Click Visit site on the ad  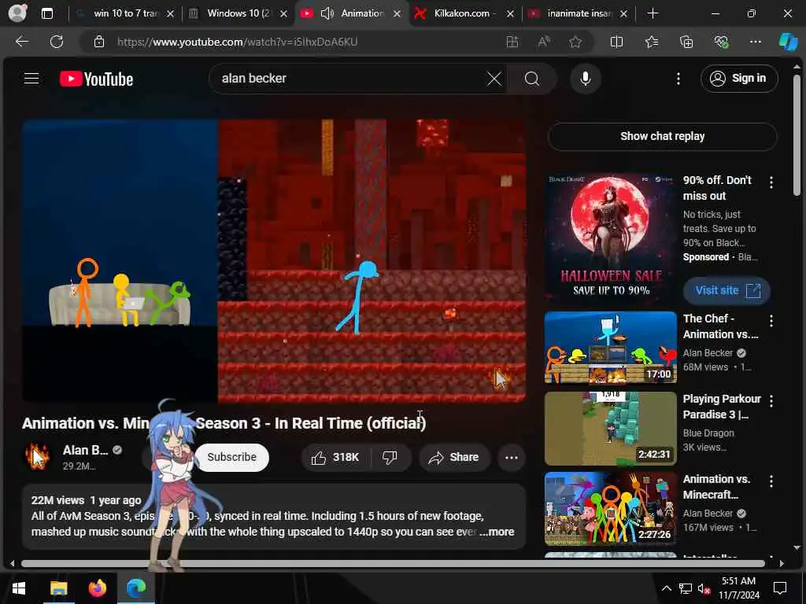[727, 291]
